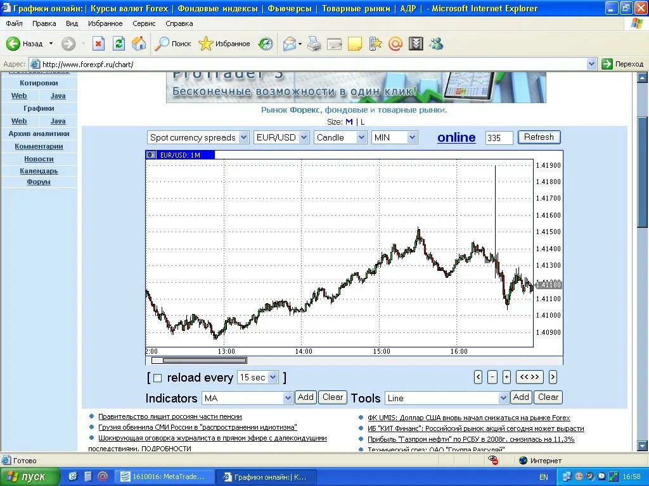
Task: Click the dark downward-arrow toolbar icon
Action: 416,44
